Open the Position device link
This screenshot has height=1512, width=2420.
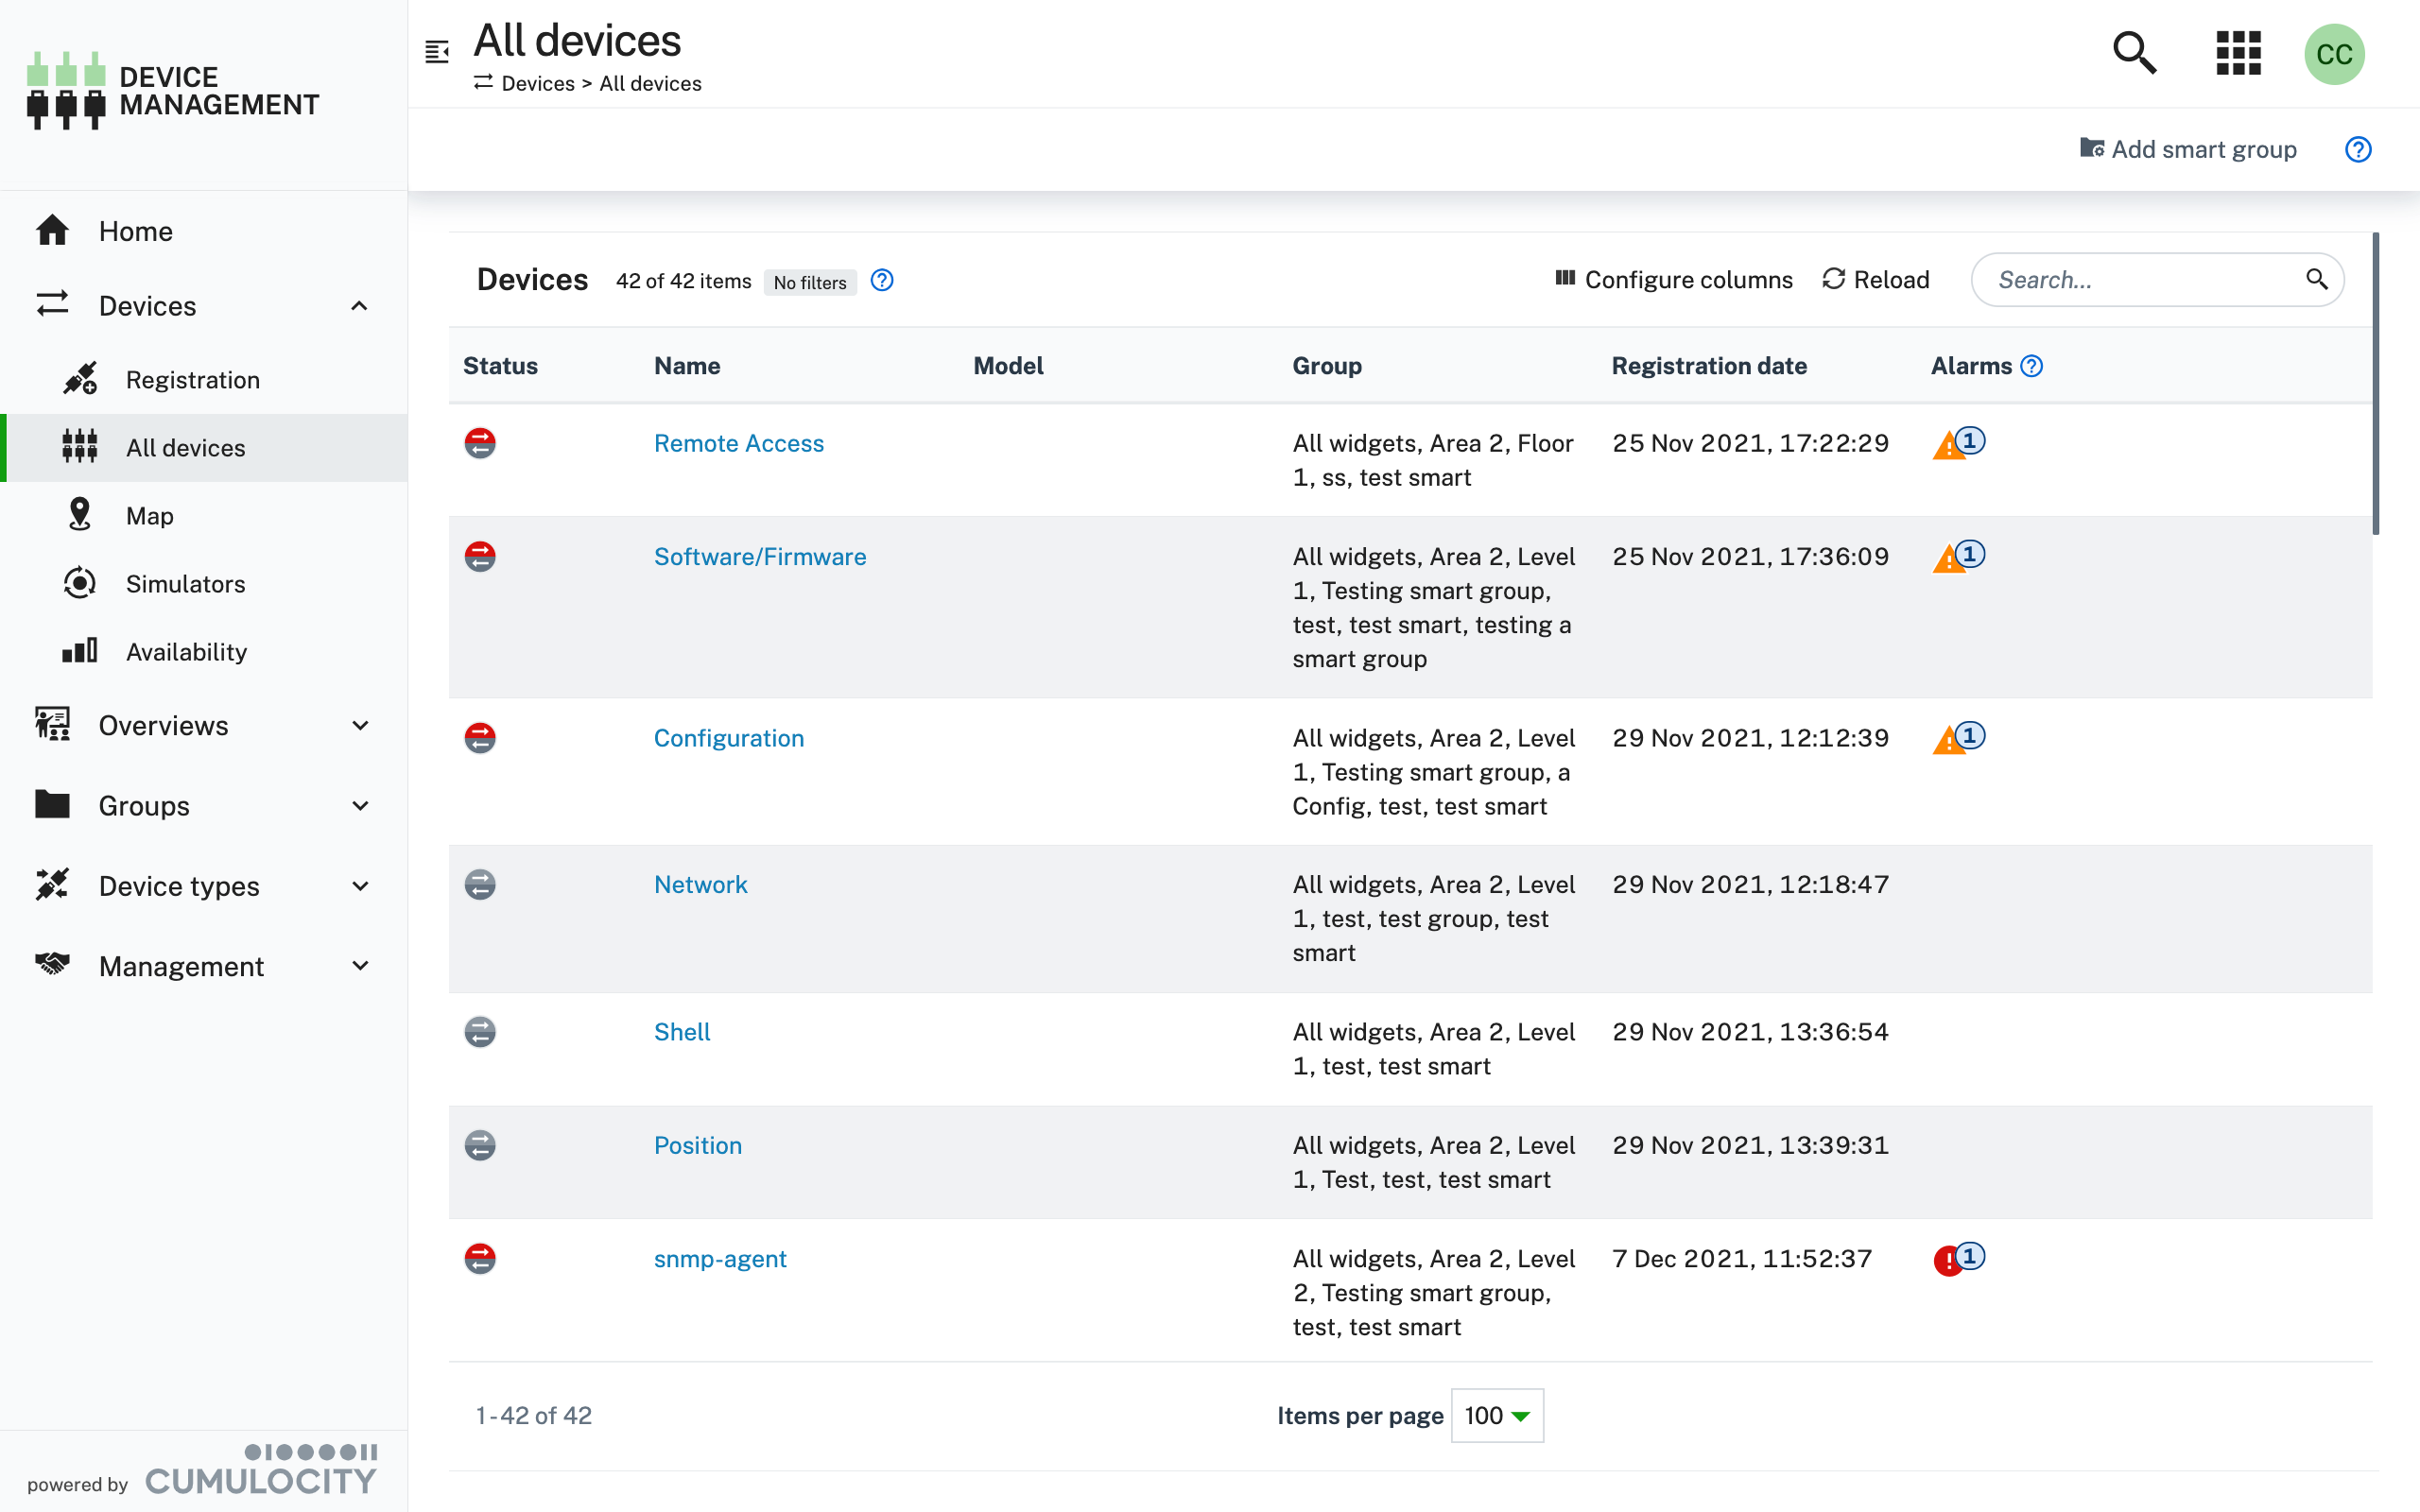click(698, 1145)
